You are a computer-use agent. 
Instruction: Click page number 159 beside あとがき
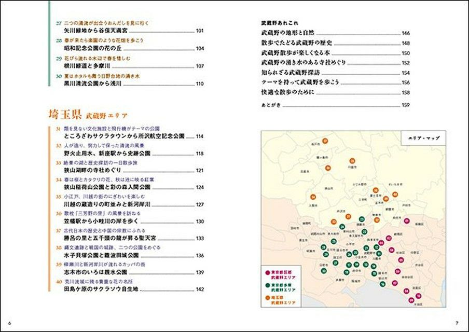(x=406, y=105)
